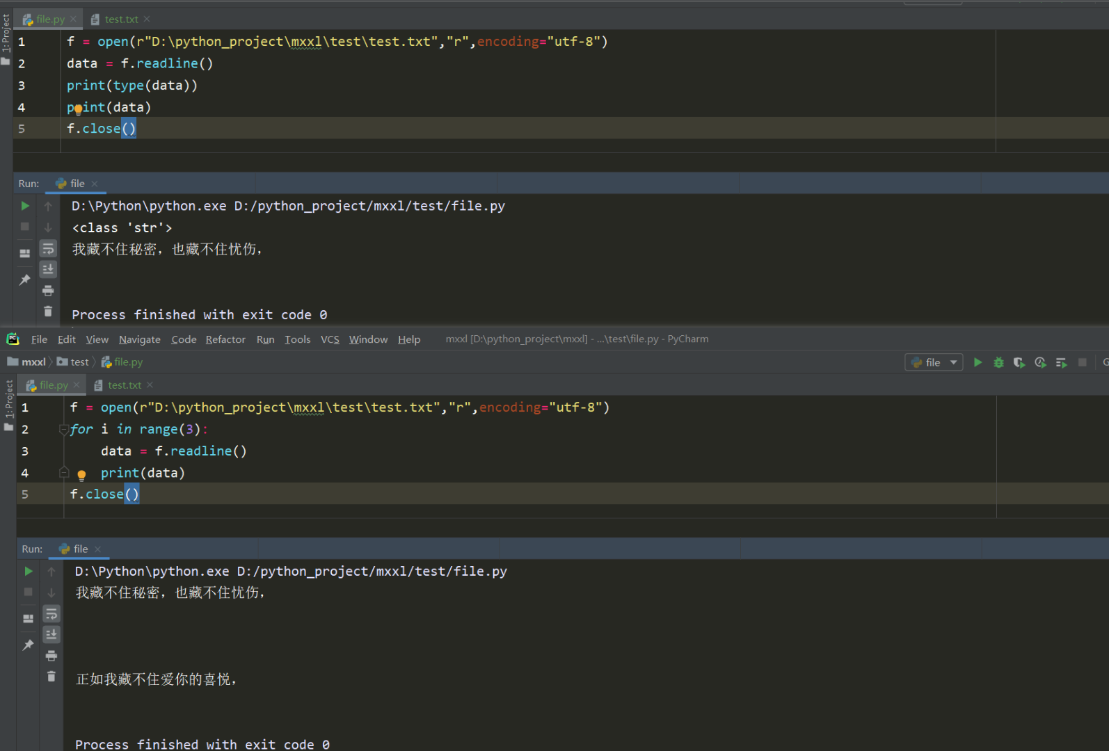Open the VCS menu

[x=330, y=339]
